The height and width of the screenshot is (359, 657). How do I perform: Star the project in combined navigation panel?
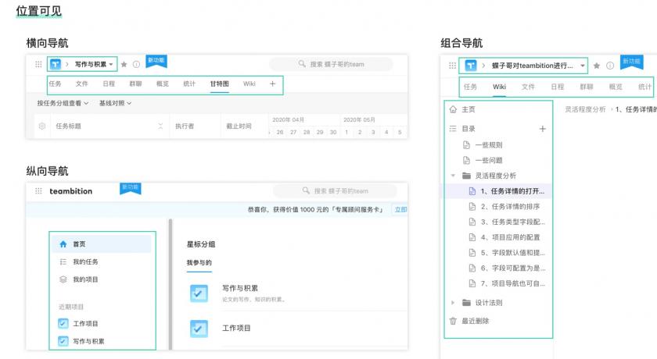pos(597,66)
